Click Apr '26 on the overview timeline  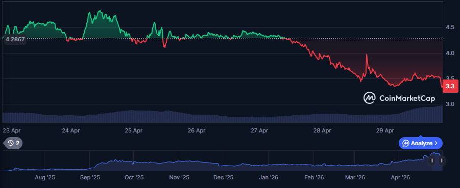click(400, 177)
